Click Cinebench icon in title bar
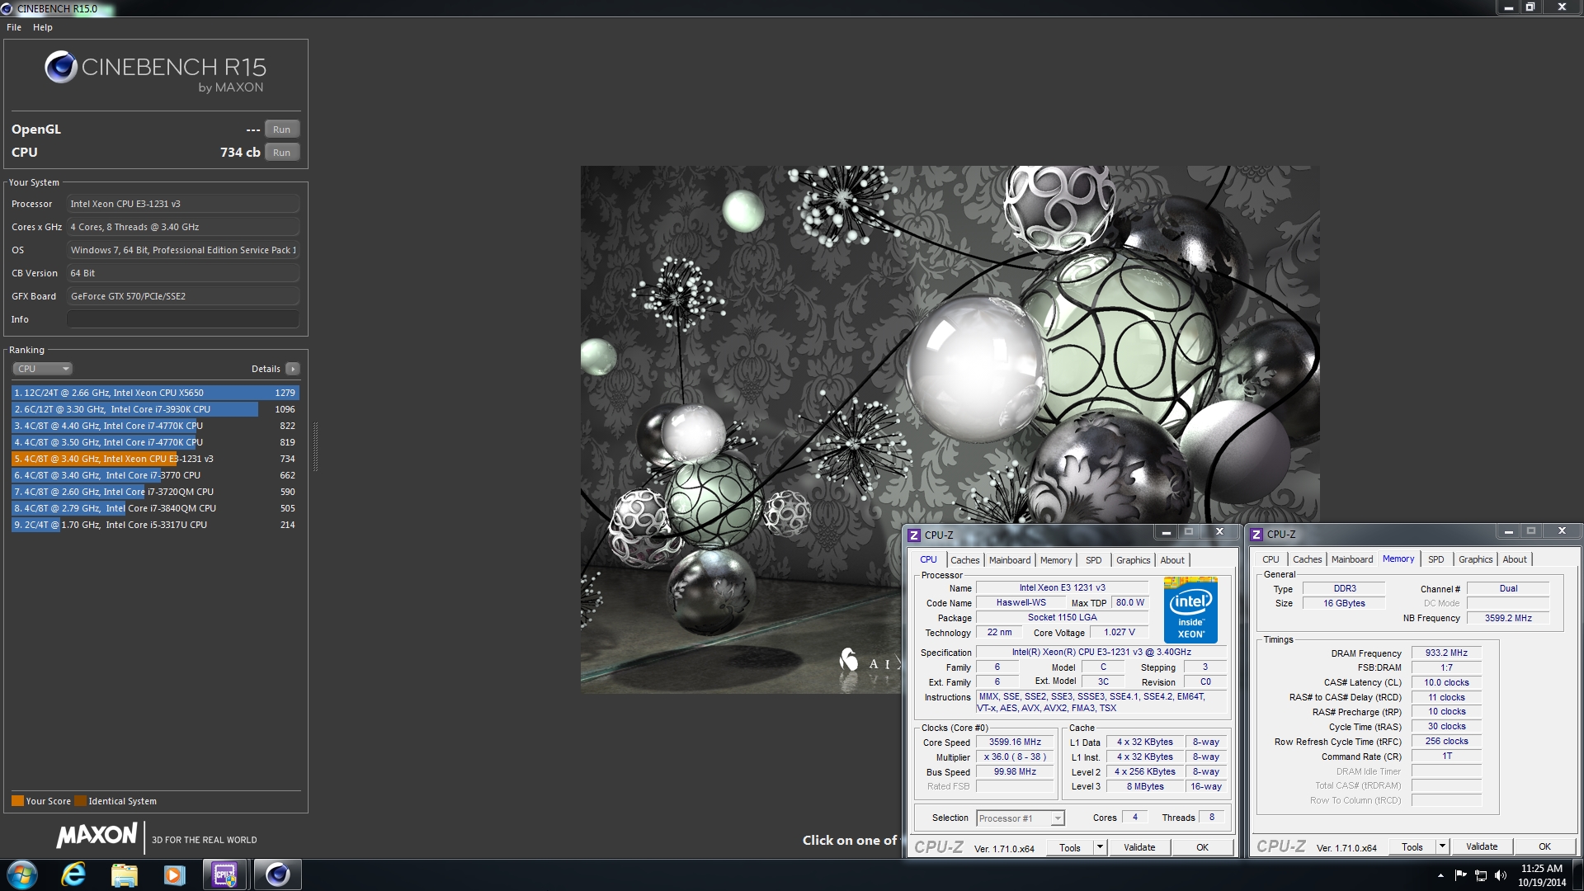 pos(7,9)
